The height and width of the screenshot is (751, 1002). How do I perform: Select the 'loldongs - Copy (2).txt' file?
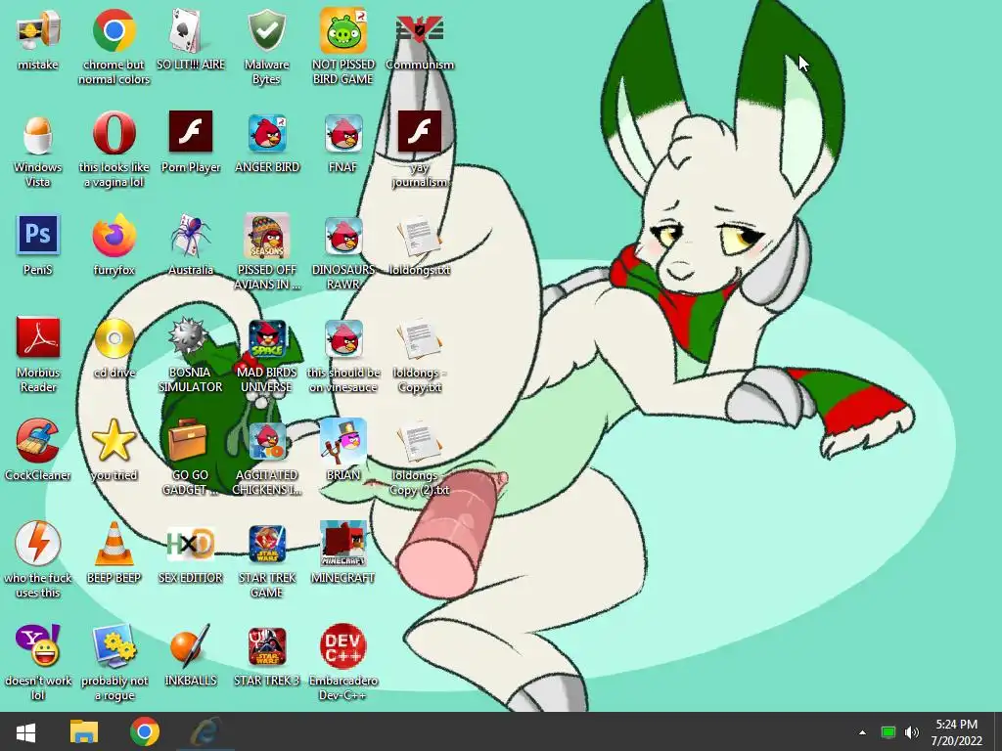[x=419, y=441]
